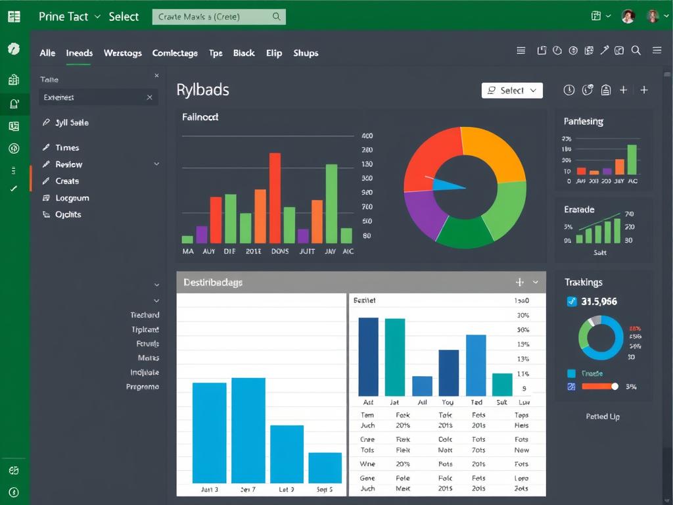Image resolution: width=673 pixels, height=505 pixels.
Task: Switch to the Black tab
Action: [244, 53]
